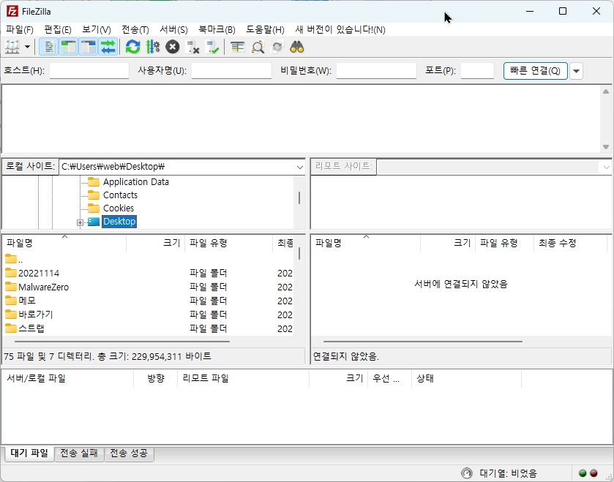Image resolution: width=614 pixels, height=482 pixels.
Task: Click red activity indicator light
Action: point(594,473)
